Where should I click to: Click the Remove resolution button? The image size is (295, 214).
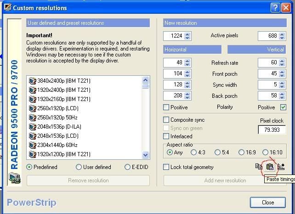(x=88, y=180)
